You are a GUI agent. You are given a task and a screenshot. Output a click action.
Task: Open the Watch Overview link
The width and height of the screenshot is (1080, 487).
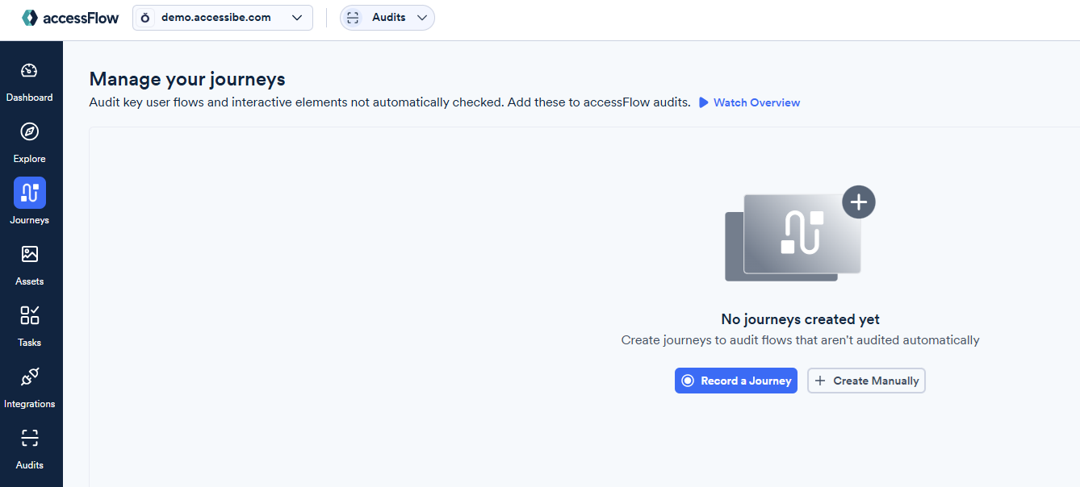[x=750, y=102]
